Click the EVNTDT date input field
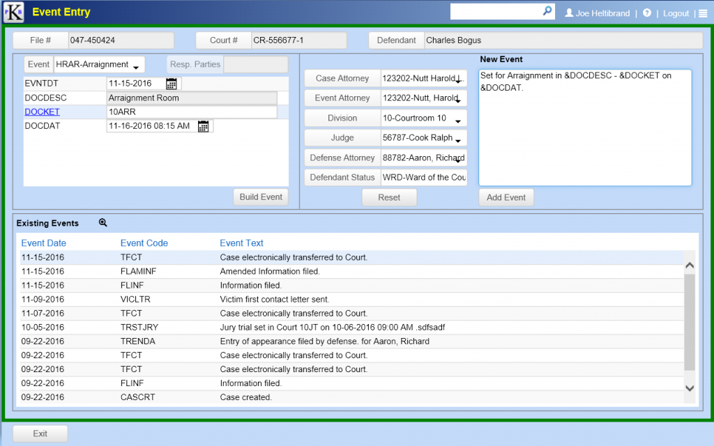 (136, 84)
